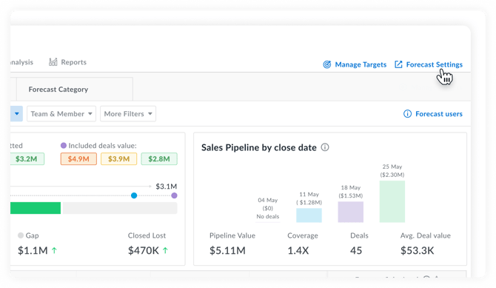Screen dimensions: 496x288
Task: Click the purple end marker at $3.1M
Action: 174,195
